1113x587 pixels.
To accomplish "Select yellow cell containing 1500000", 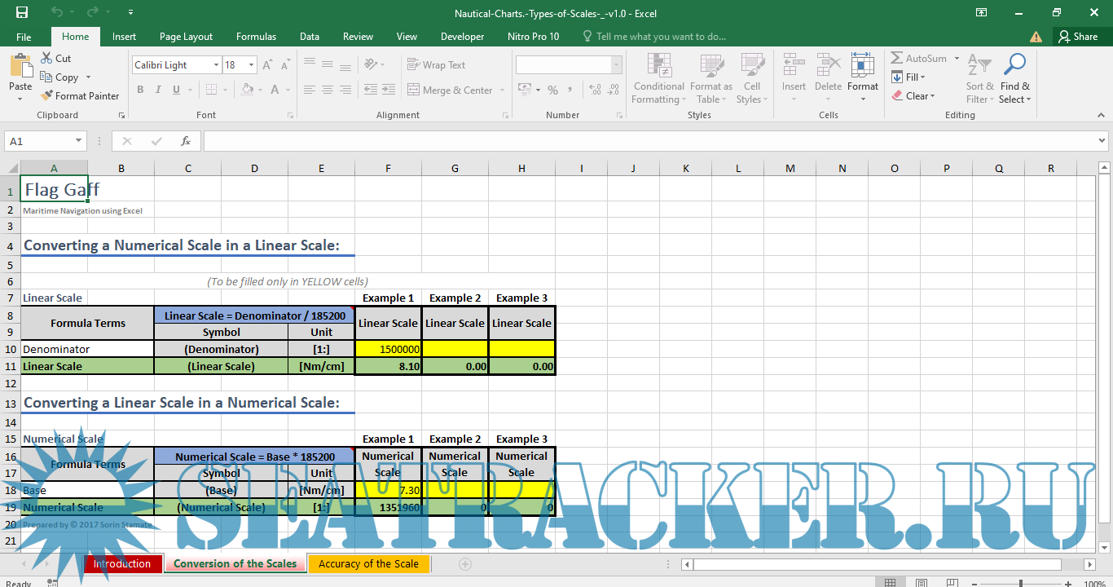I will point(388,349).
